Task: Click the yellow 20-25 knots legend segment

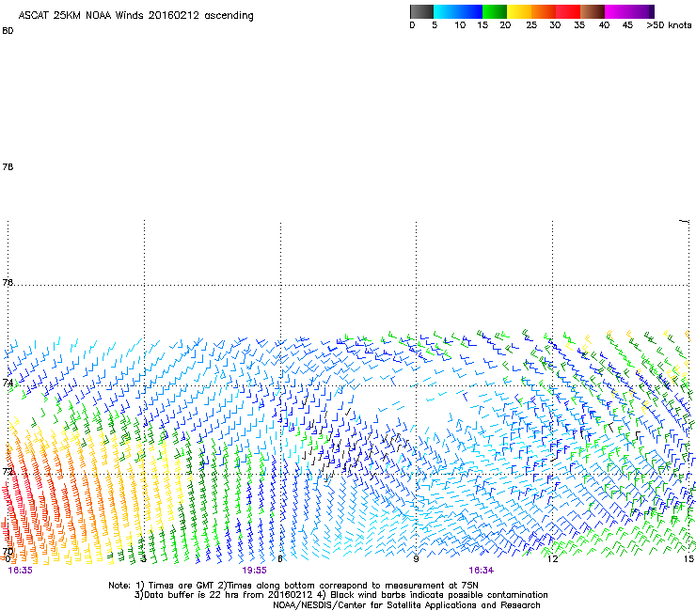Action: 519,11
